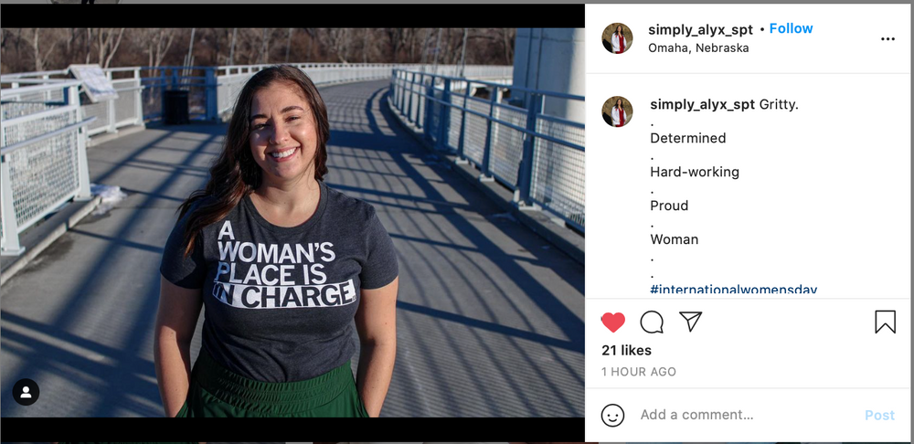The width and height of the screenshot is (914, 444).
Task: Click the 1 HOUR AGO timestamp
Action: (638, 372)
